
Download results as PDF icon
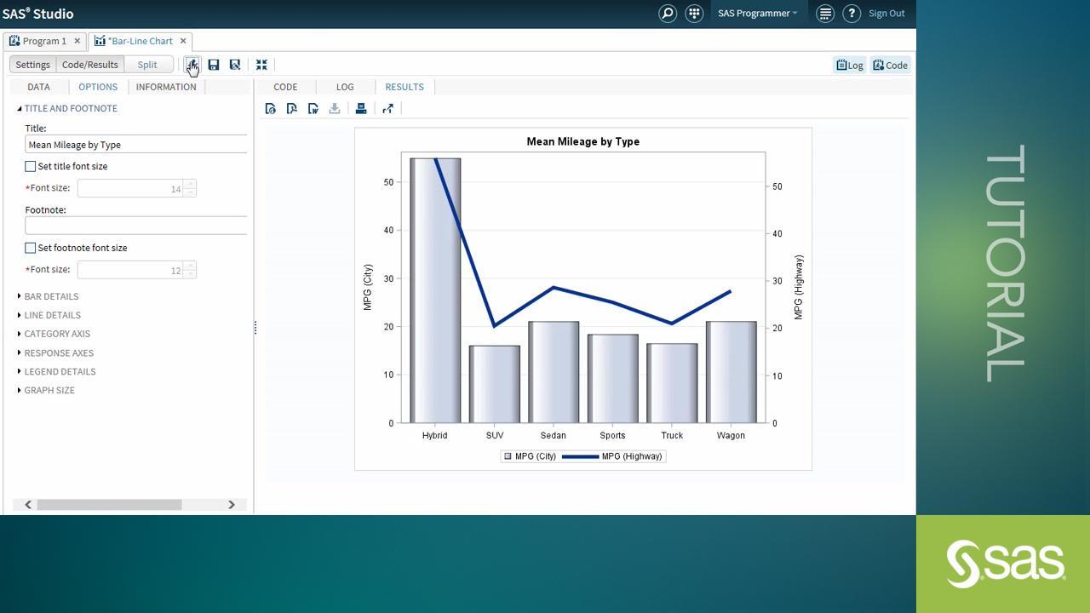292,109
